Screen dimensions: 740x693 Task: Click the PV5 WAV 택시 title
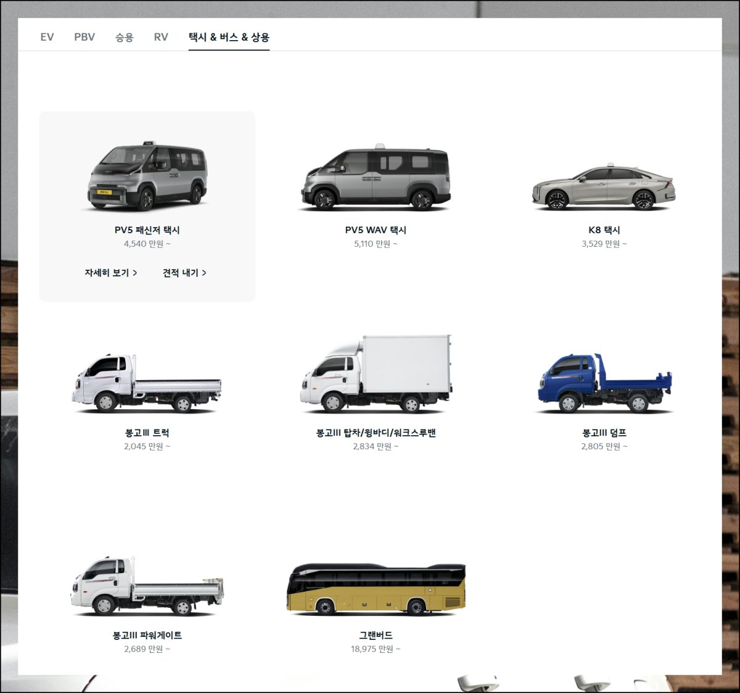pyautogui.click(x=376, y=230)
